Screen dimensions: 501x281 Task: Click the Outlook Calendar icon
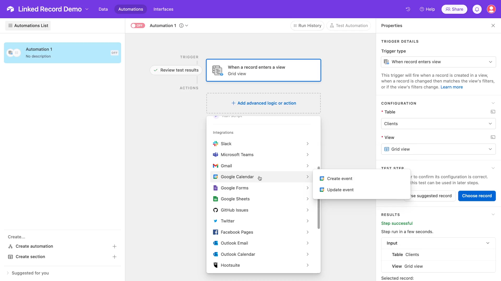(216, 254)
